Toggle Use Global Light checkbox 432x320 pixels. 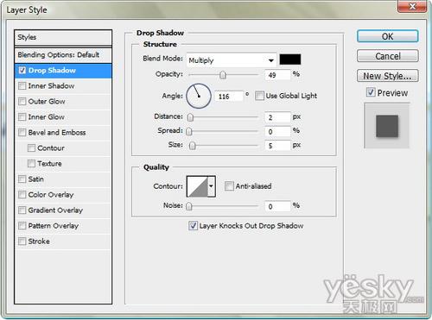point(259,96)
